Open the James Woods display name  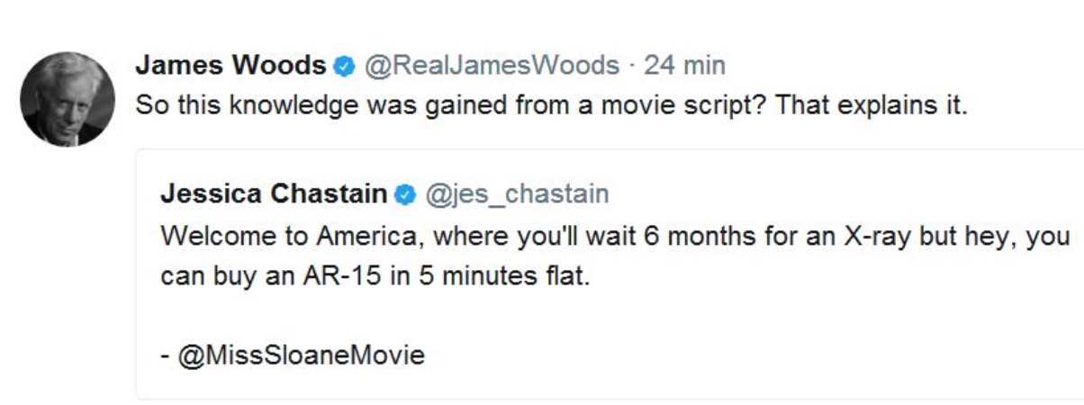click(x=230, y=66)
